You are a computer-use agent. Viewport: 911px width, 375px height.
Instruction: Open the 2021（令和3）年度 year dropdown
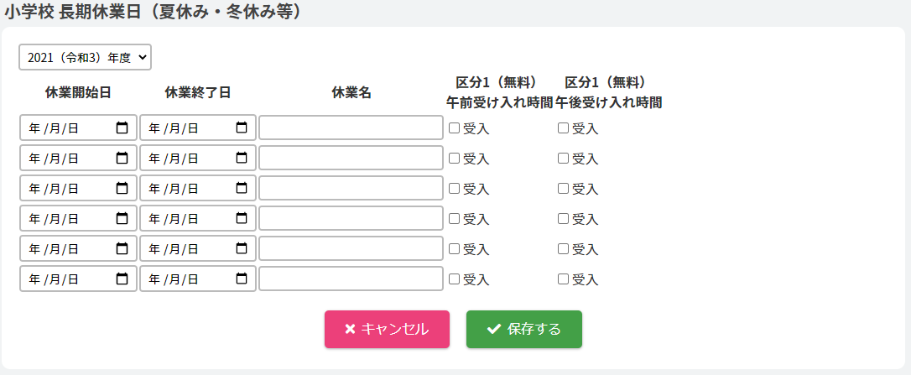[85, 57]
